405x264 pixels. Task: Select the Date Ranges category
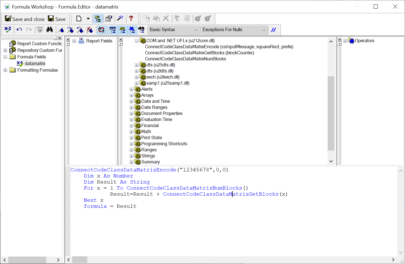[x=154, y=107]
